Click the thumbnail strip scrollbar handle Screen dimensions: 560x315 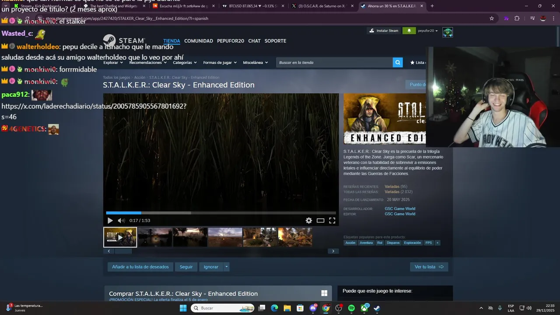pyautogui.click(x=123, y=251)
